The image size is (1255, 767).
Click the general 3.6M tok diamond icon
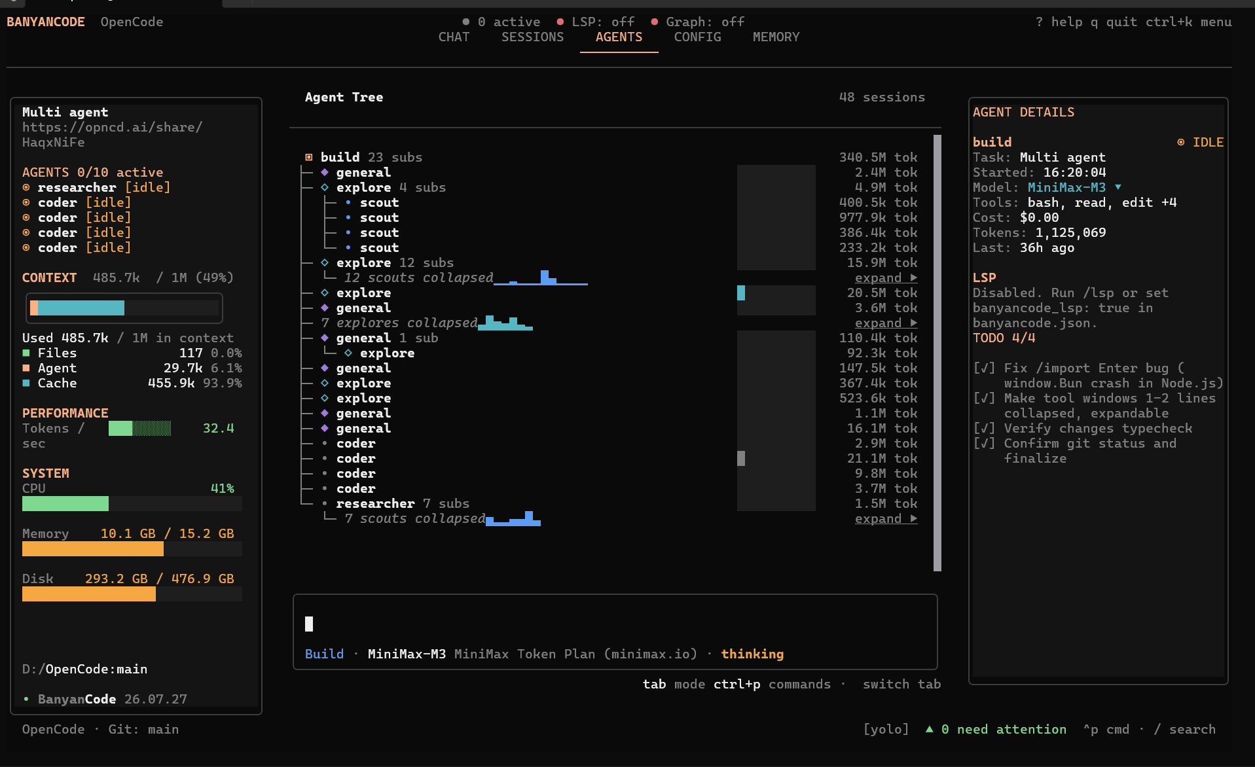coord(325,308)
